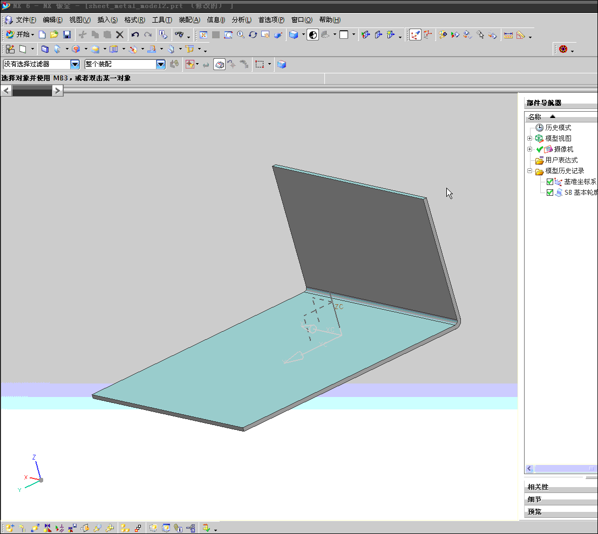
Task: Click the 3D box view icon in the selection bar
Action: 282,64
